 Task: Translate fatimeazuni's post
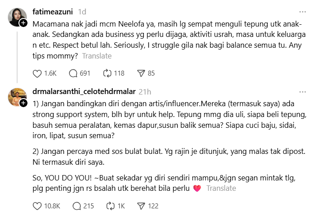coord(96,56)
